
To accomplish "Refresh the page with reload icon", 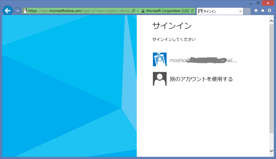I will click(x=192, y=11).
